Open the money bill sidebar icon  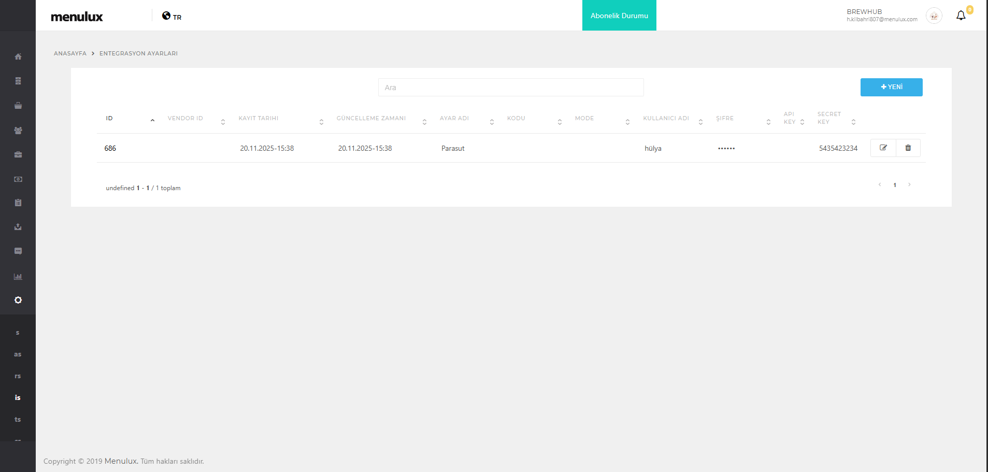click(18, 179)
